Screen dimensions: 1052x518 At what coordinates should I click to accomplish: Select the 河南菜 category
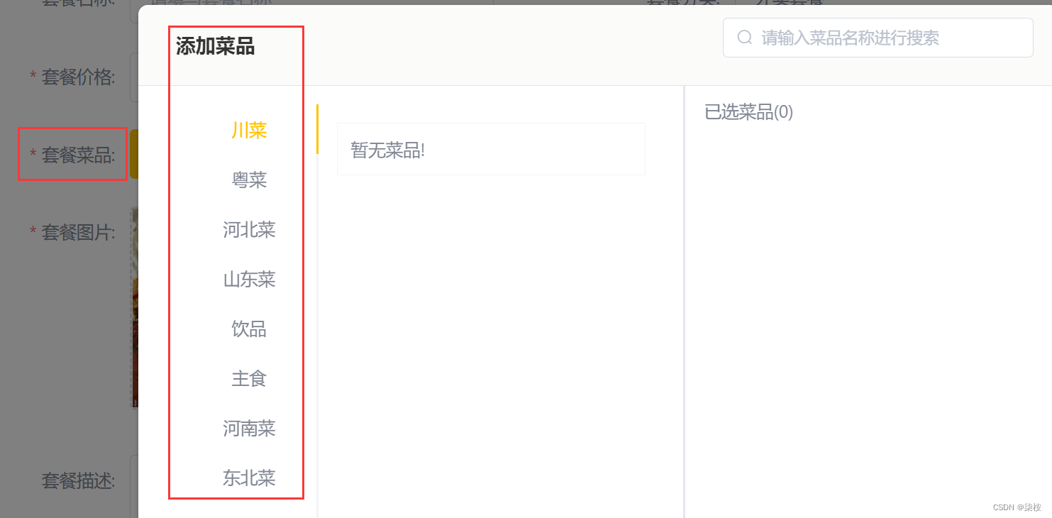[249, 429]
